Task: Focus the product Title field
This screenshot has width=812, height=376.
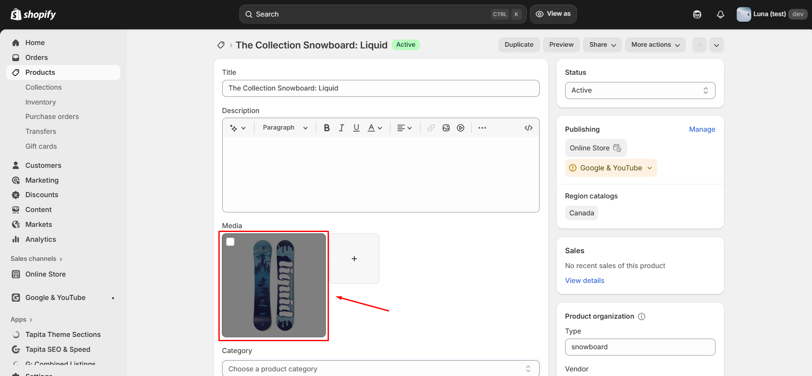Action: click(x=381, y=88)
